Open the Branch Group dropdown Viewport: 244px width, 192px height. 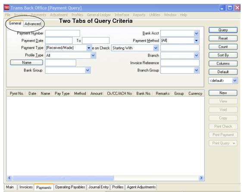[197, 70]
